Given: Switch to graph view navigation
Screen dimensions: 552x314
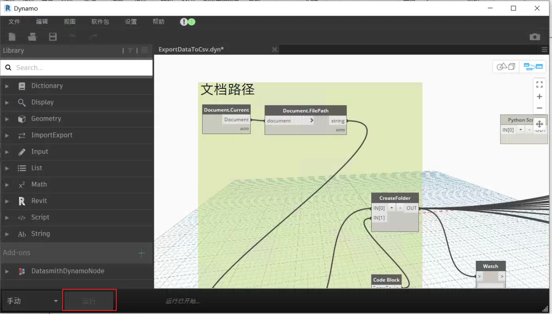Looking at the screenshot, I should pos(533,67).
